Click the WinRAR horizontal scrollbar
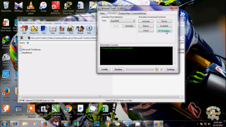 coord(100,96)
